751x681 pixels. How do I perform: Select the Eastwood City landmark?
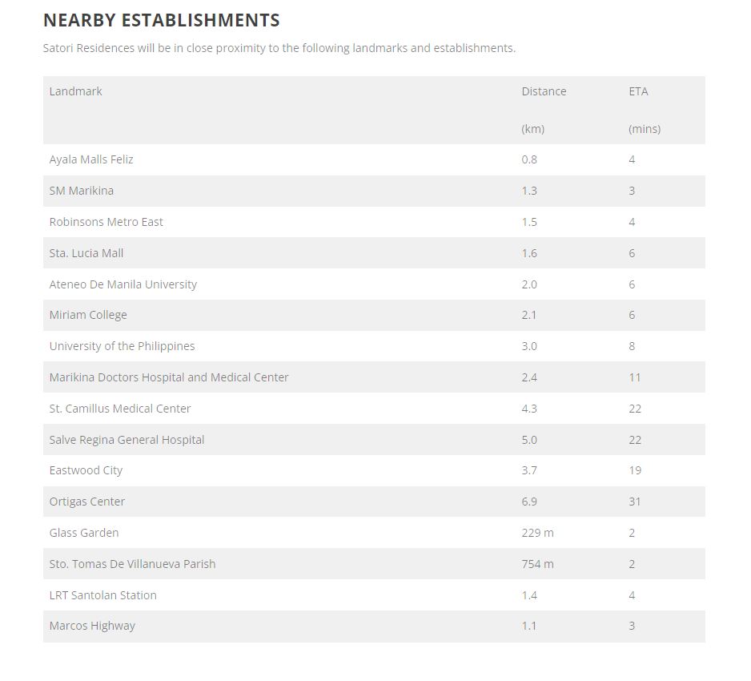[x=86, y=470]
